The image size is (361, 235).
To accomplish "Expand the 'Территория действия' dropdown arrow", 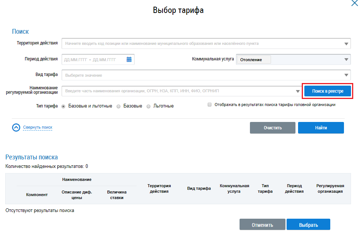I will (346, 44).
